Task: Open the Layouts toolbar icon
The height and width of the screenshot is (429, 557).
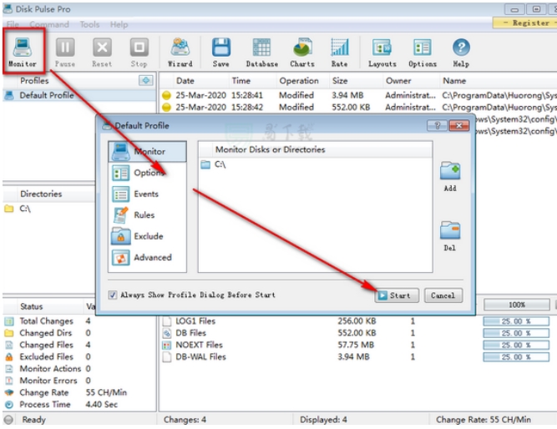Action: click(382, 49)
